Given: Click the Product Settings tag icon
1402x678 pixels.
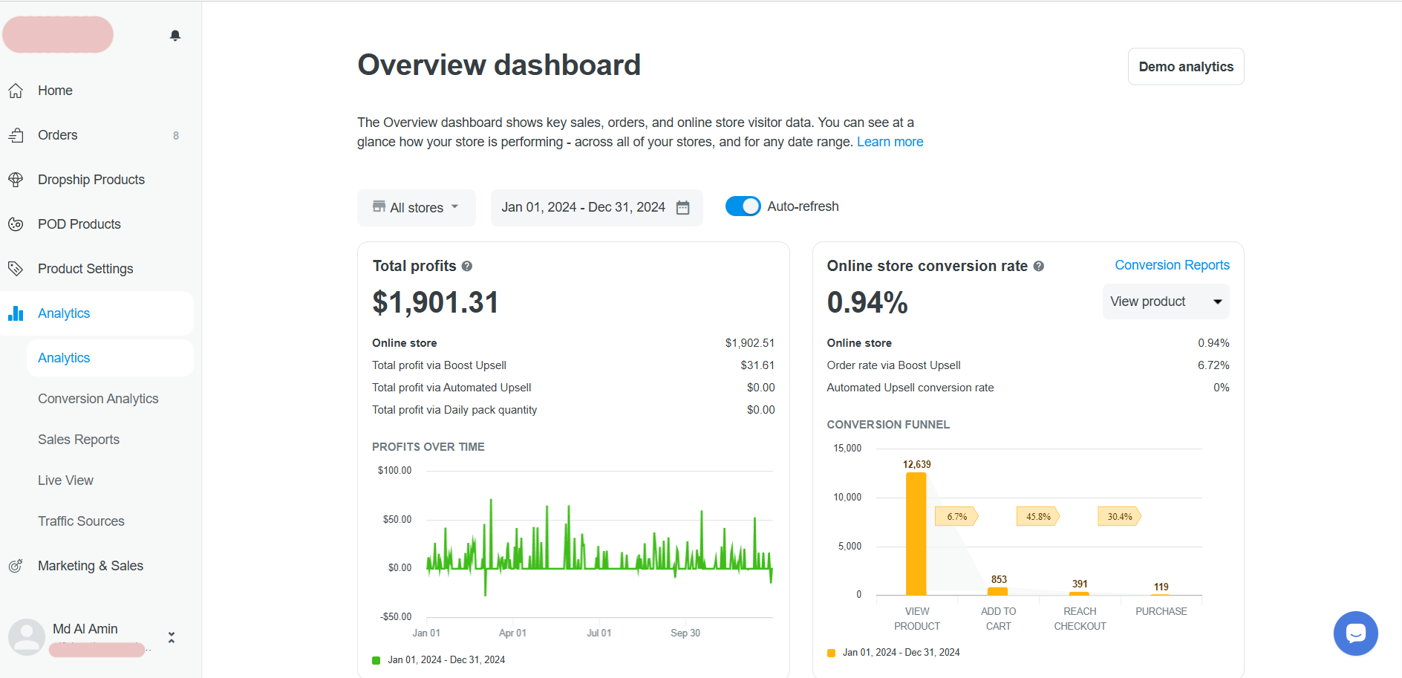Looking at the screenshot, I should (16, 269).
